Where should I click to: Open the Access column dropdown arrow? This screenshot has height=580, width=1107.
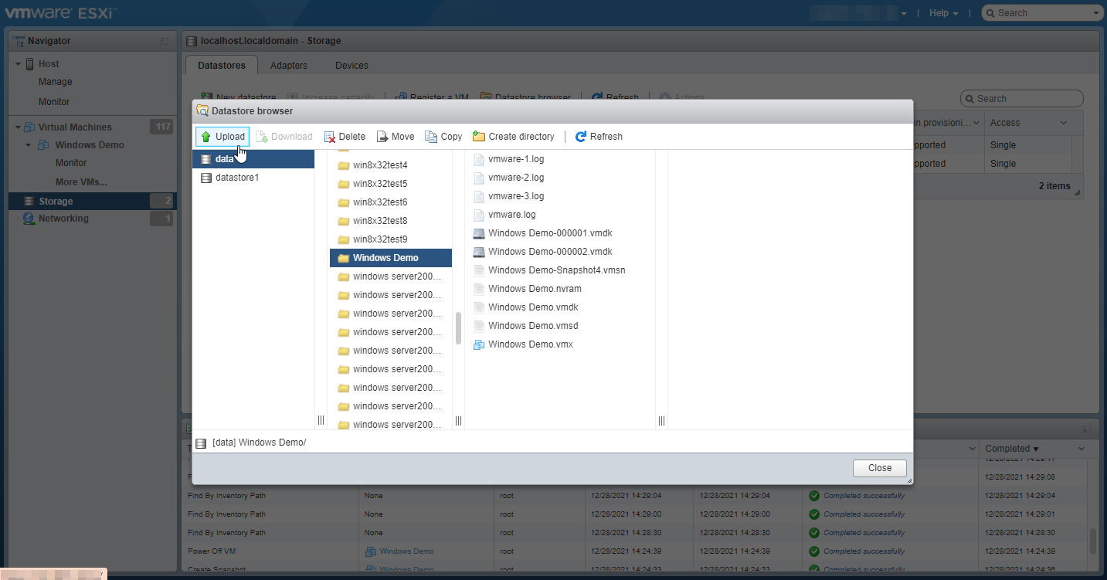click(x=1064, y=123)
